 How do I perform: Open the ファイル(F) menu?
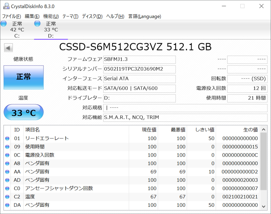[x=11, y=16]
